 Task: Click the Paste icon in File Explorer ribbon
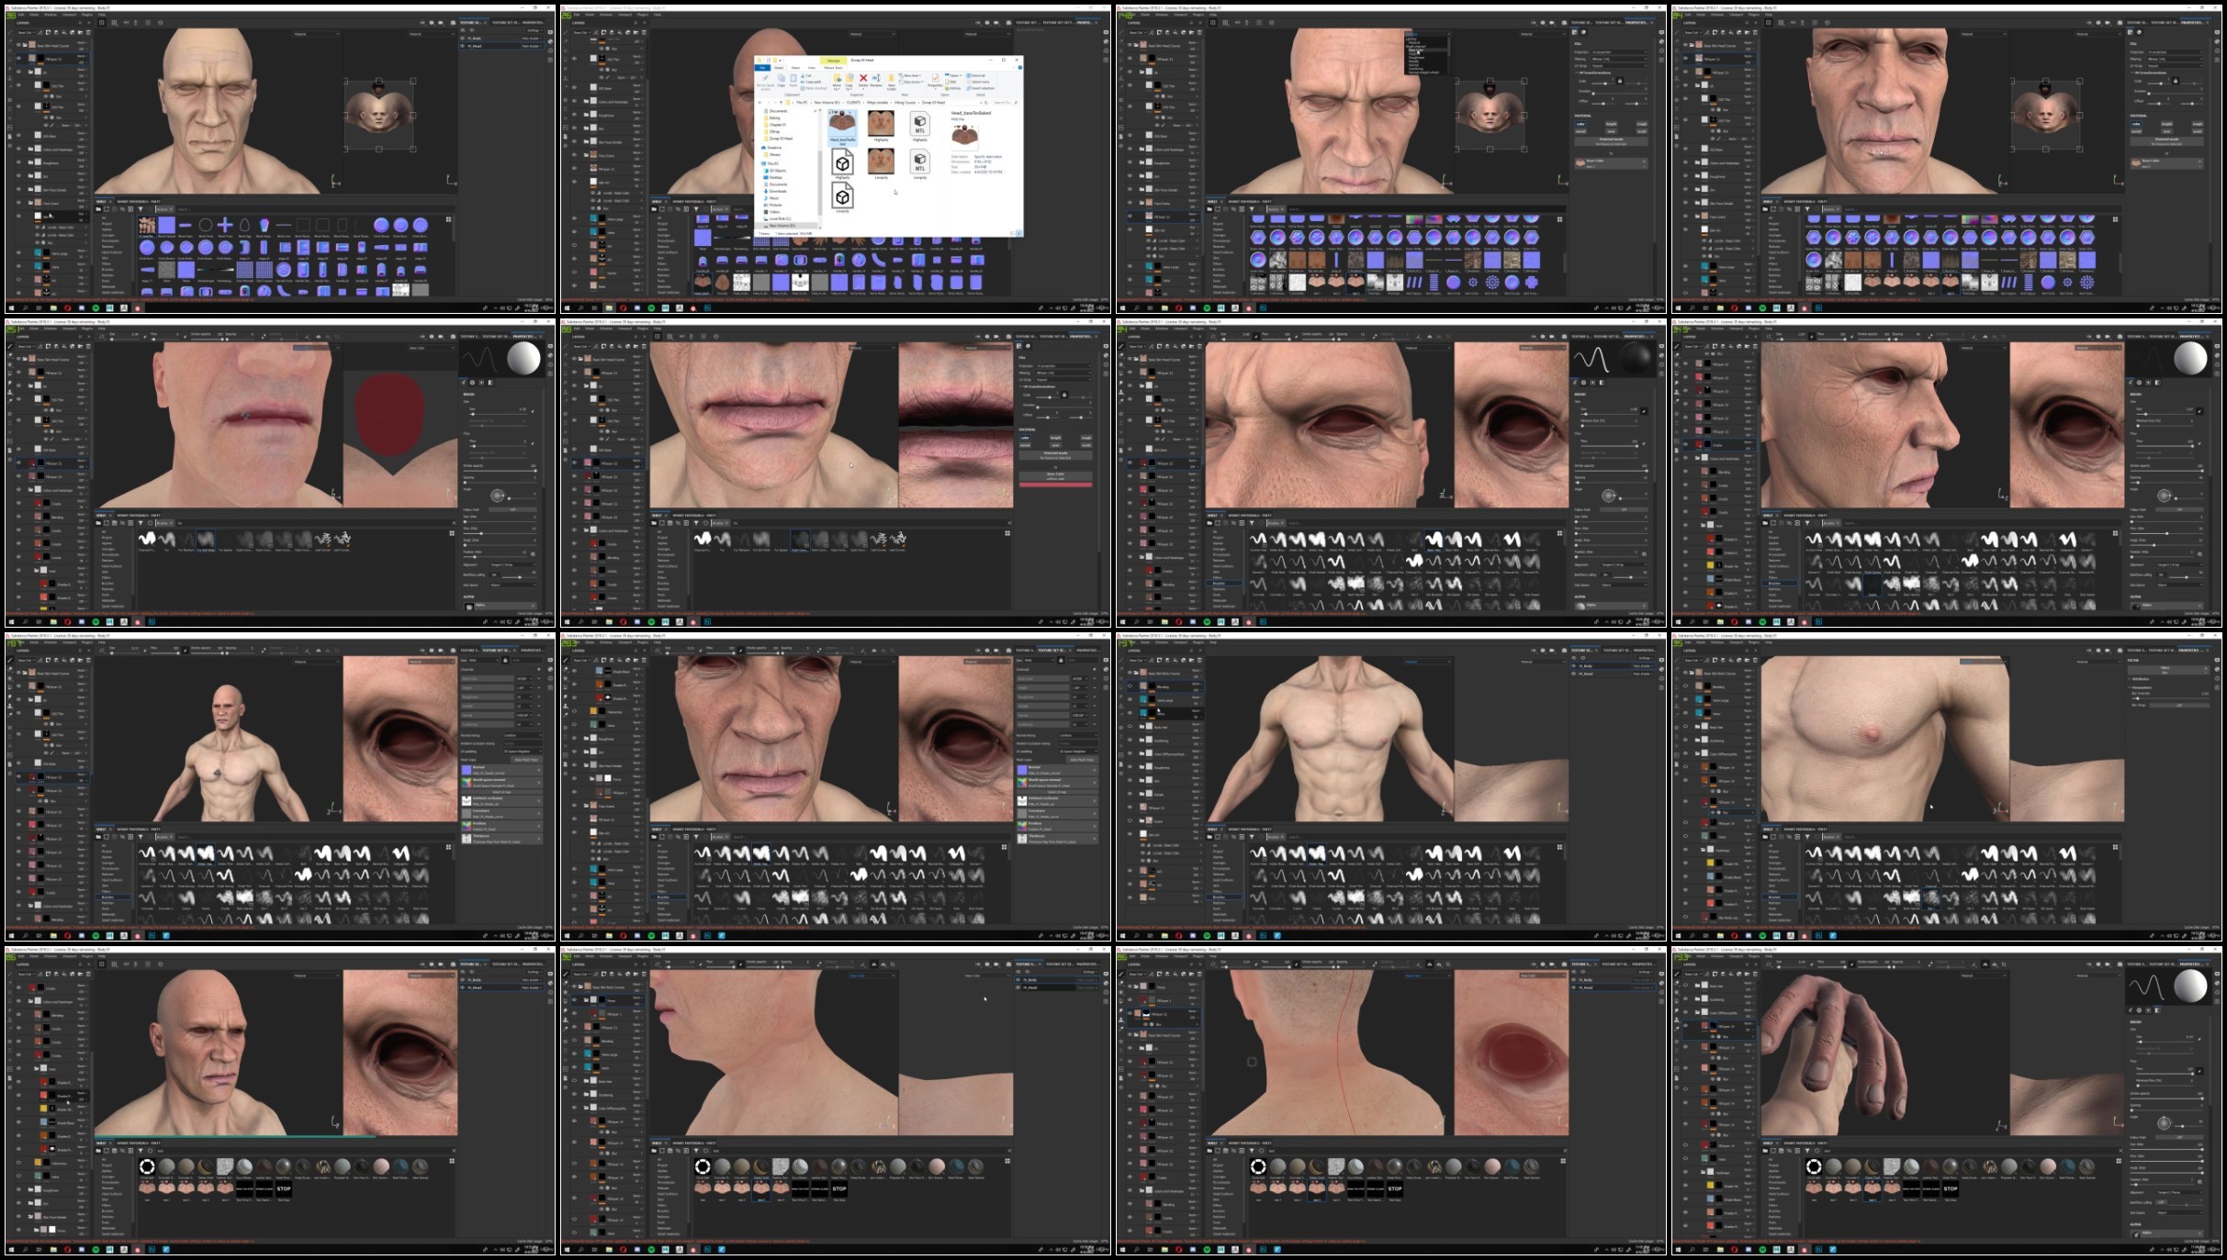[793, 80]
